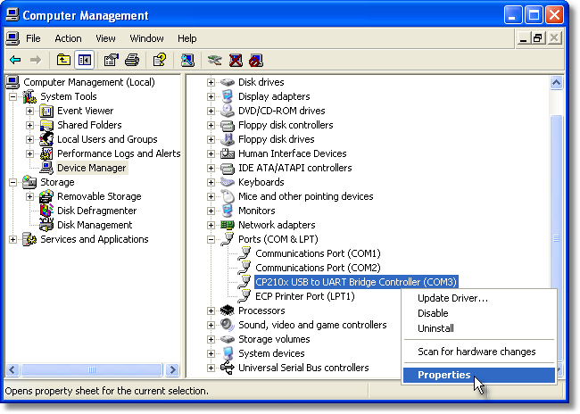Select ECP Printer Port (LPT1)
580x414 pixels.
click(305, 296)
